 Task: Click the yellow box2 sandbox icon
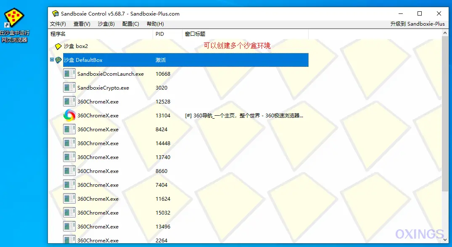tap(58, 46)
